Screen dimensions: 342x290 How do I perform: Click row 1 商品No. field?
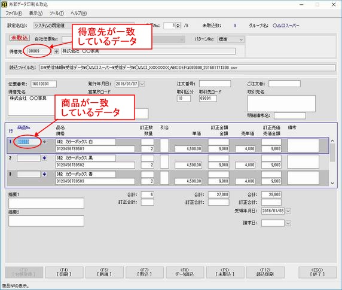[x=29, y=142]
